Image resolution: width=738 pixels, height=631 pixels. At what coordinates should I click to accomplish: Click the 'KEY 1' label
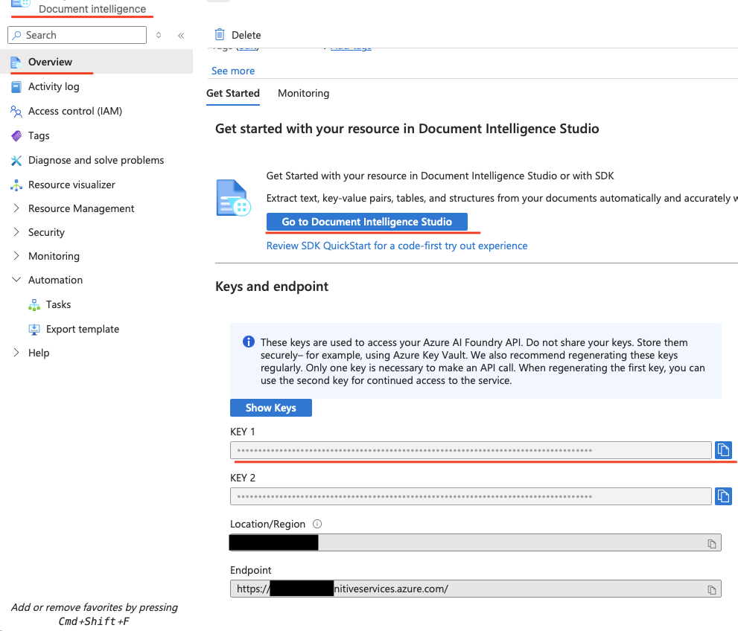[242, 432]
